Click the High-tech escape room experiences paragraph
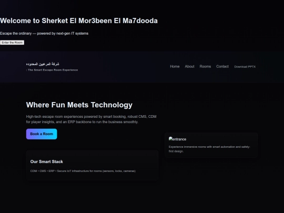Image resolution: width=284 pixels, height=213 pixels. pyautogui.click(x=92, y=119)
